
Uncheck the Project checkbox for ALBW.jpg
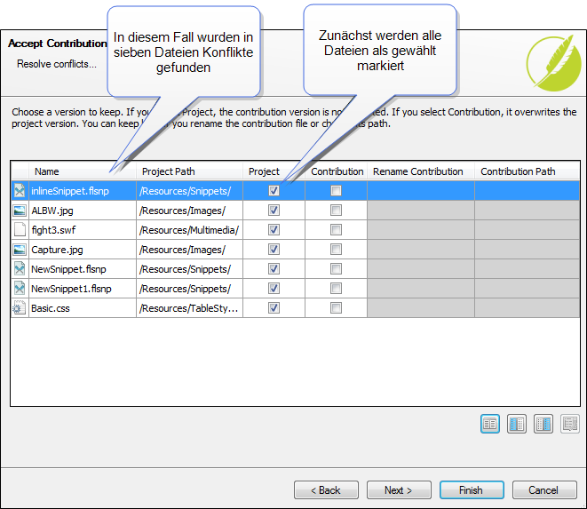coord(274,211)
